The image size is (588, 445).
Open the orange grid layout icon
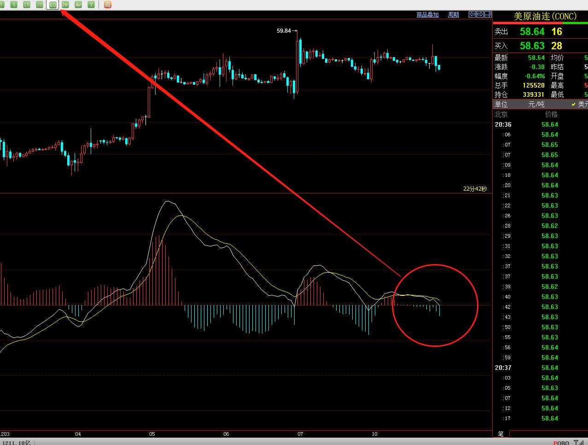click(x=107, y=5)
